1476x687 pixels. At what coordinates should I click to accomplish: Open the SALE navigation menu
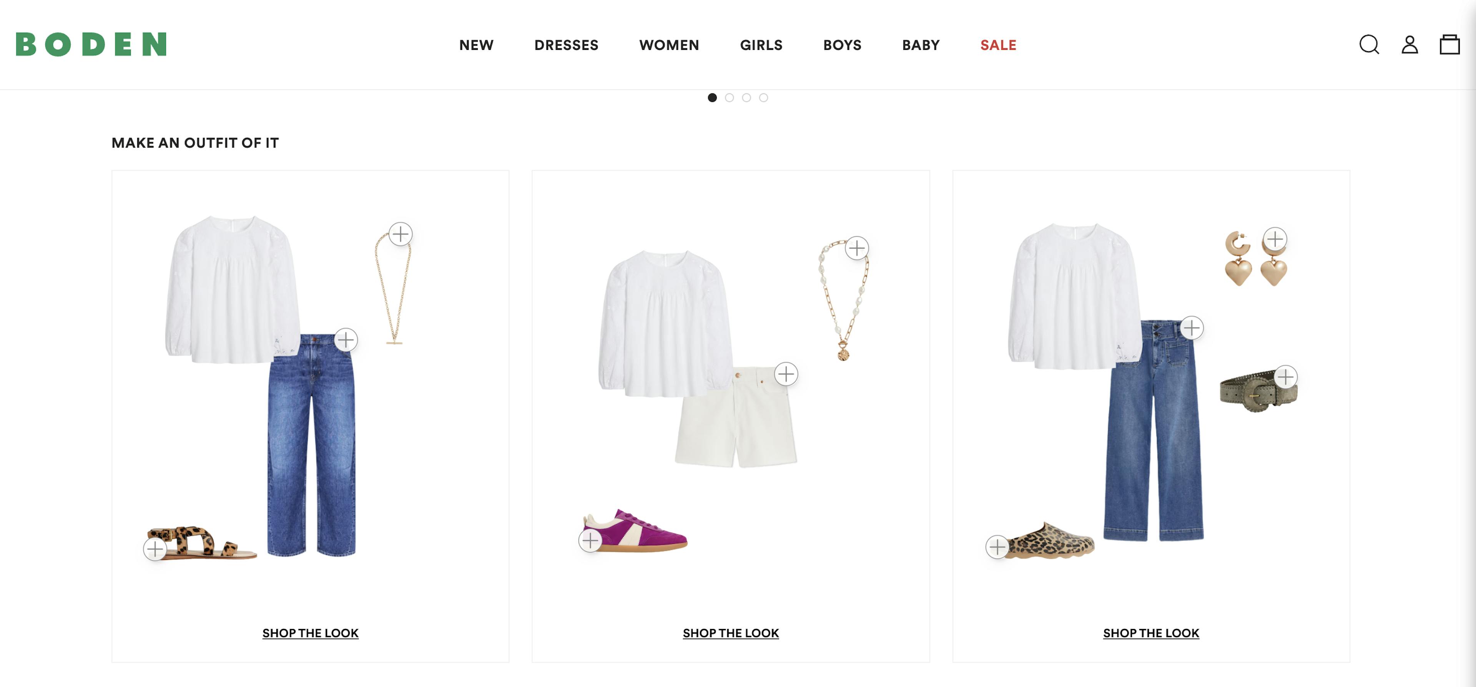pyautogui.click(x=998, y=45)
